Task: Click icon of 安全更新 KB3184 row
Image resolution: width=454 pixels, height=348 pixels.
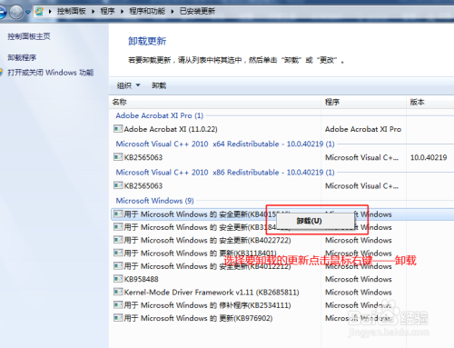Action: pyautogui.click(x=118, y=227)
